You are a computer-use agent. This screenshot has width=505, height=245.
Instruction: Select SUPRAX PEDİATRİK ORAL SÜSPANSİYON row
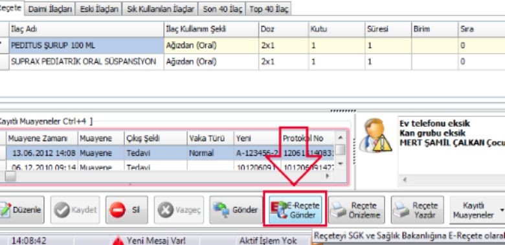coord(252,61)
